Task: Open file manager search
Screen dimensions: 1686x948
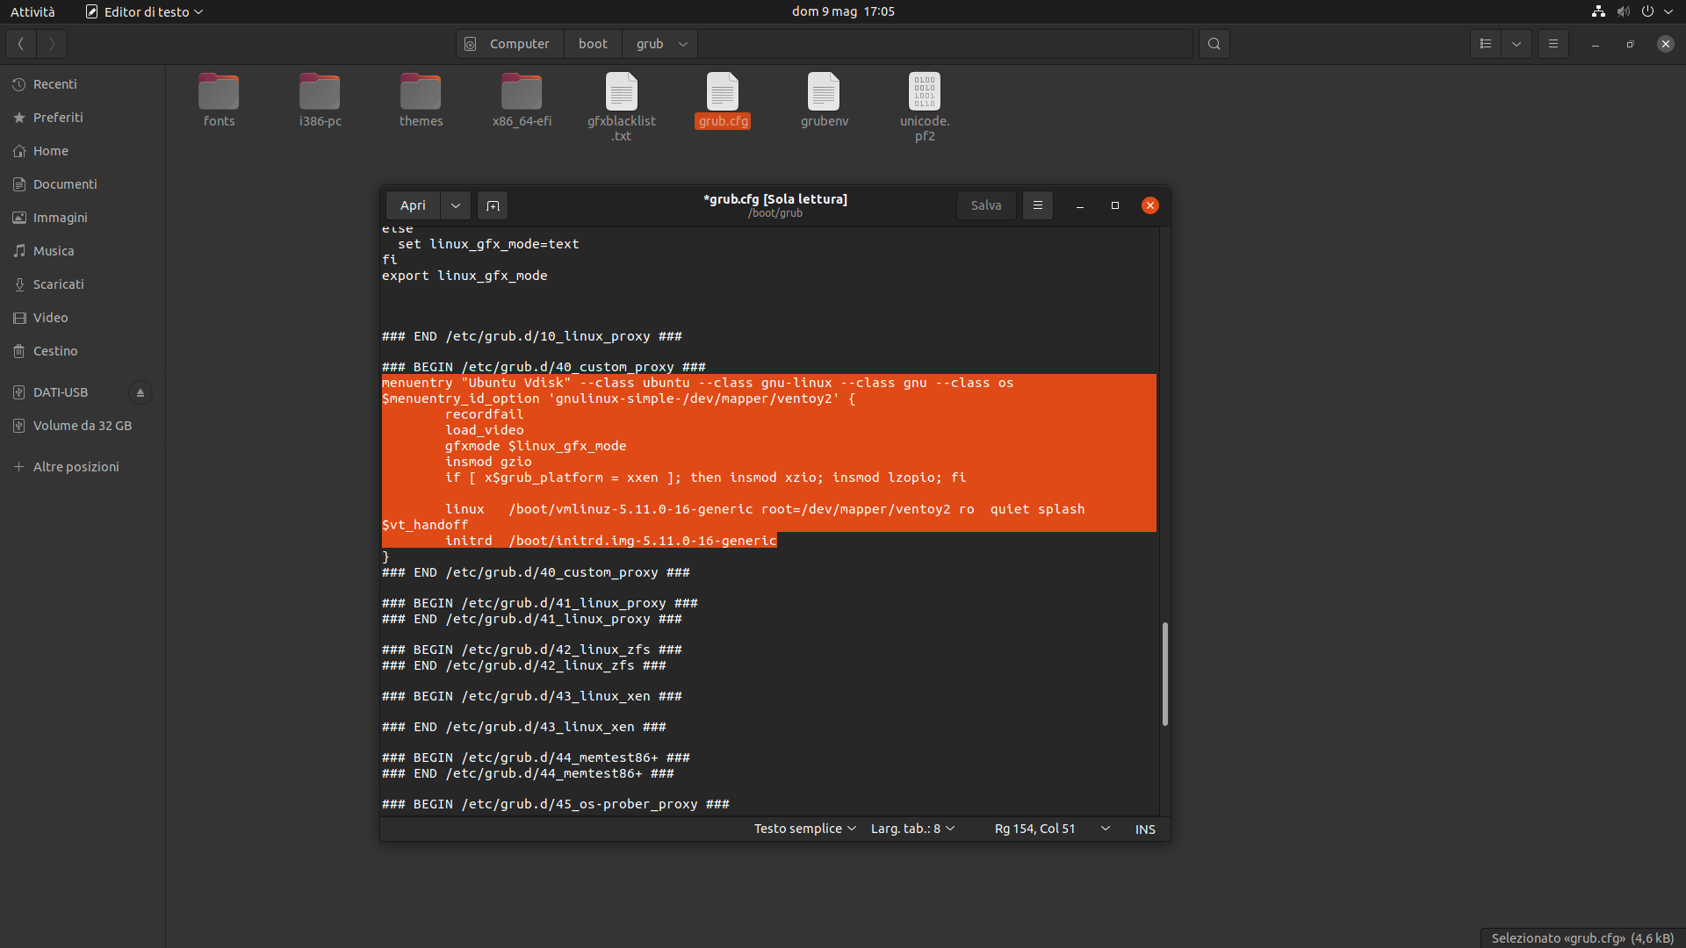Action: 1214,44
